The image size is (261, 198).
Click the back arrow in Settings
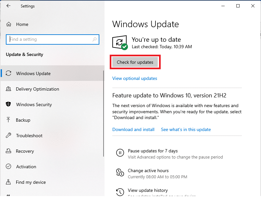[8, 6]
